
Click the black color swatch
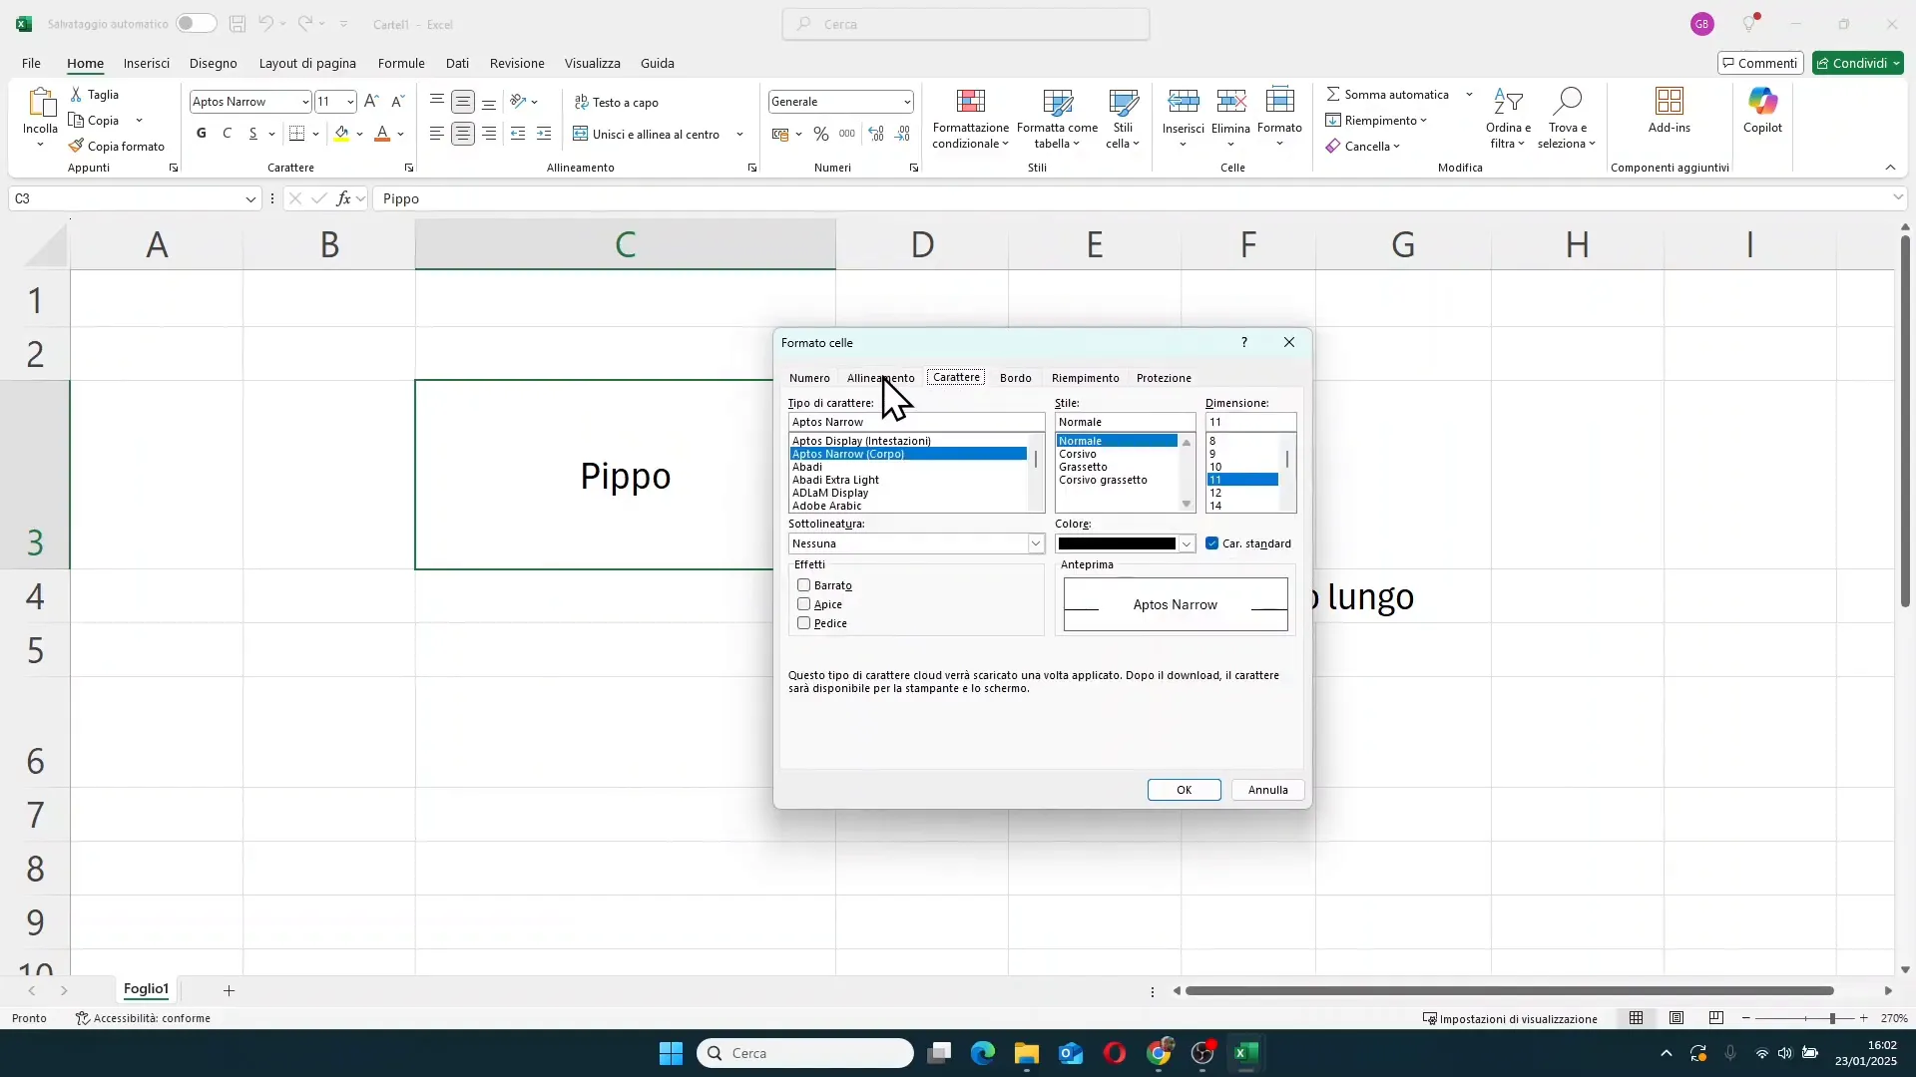click(1117, 543)
